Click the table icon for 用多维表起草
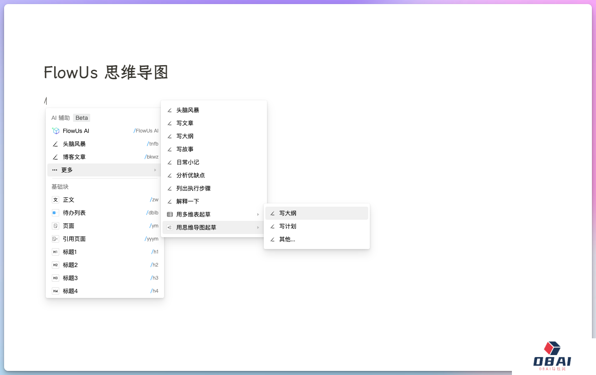Screen dimensions: 596x375 tap(170, 214)
